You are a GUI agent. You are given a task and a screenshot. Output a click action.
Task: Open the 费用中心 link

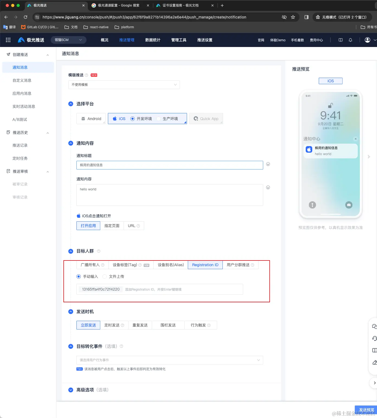(317, 40)
